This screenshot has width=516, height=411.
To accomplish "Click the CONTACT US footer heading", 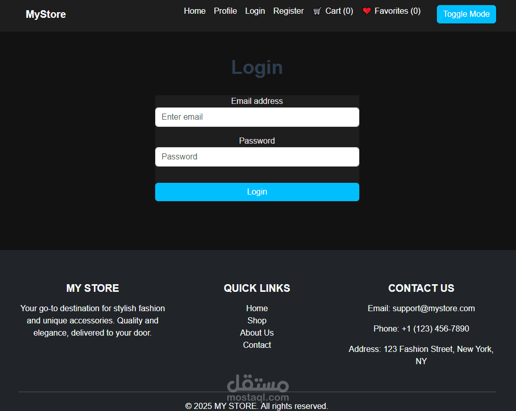I will pos(421,288).
